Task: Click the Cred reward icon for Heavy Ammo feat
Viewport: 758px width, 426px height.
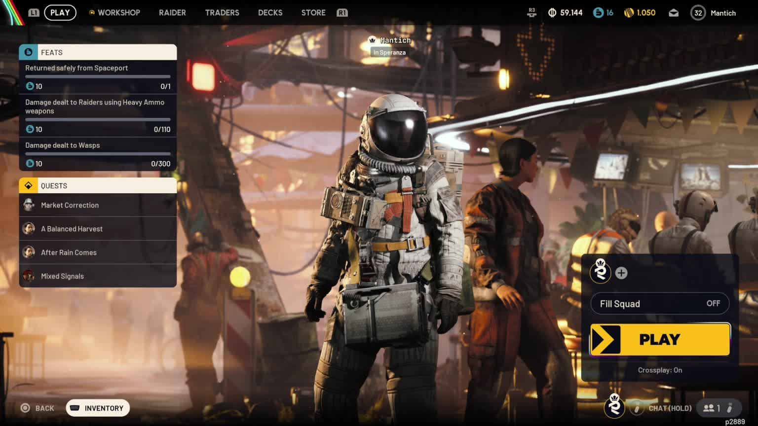Action: (x=30, y=129)
